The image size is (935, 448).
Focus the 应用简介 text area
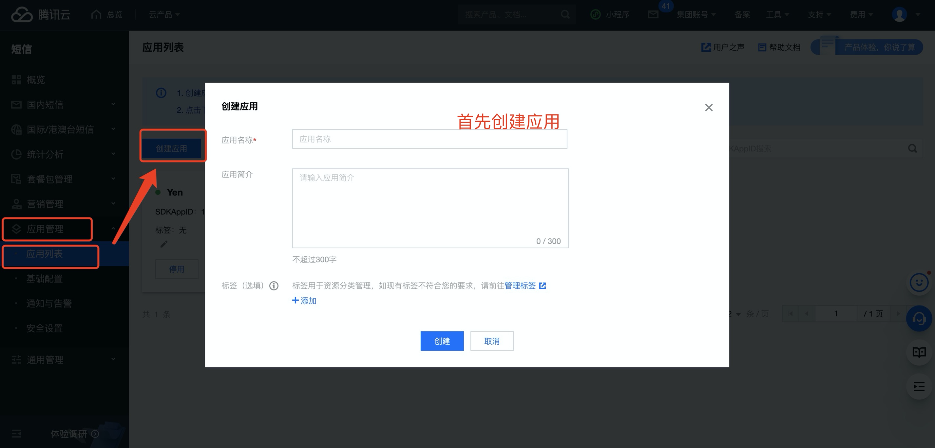point(430,208)
